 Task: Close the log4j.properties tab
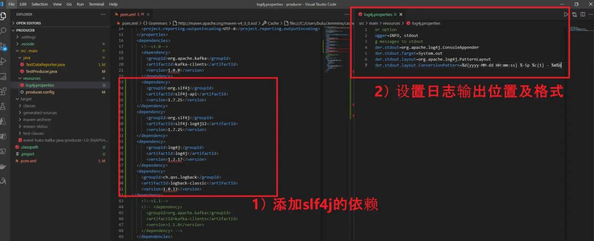click(x=401, y=15)
